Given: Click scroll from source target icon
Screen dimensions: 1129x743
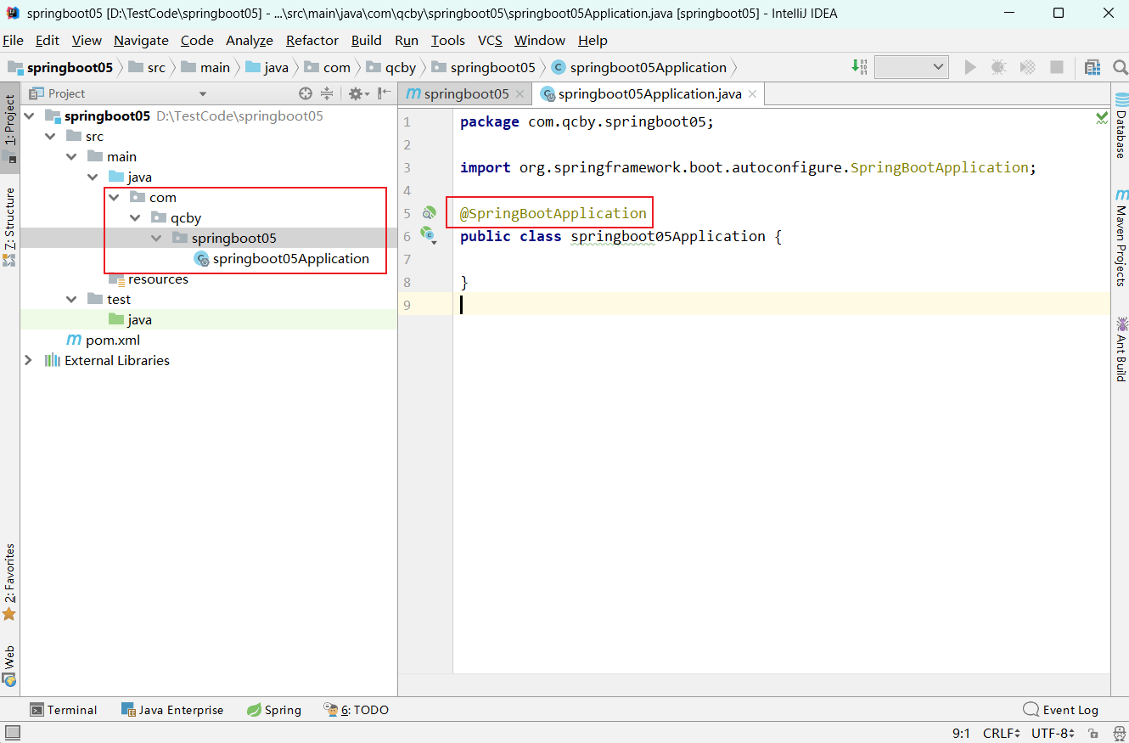Looking at the screenshot, I should point(306,93).
